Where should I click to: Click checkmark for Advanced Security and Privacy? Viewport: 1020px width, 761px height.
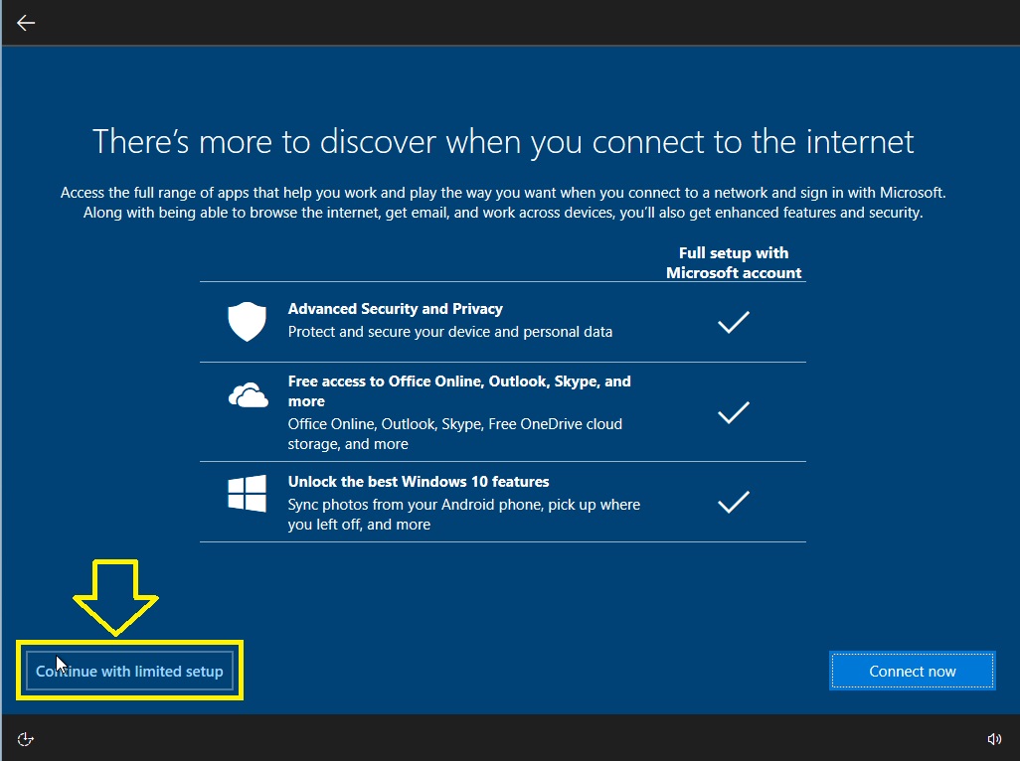click(733, 322)
